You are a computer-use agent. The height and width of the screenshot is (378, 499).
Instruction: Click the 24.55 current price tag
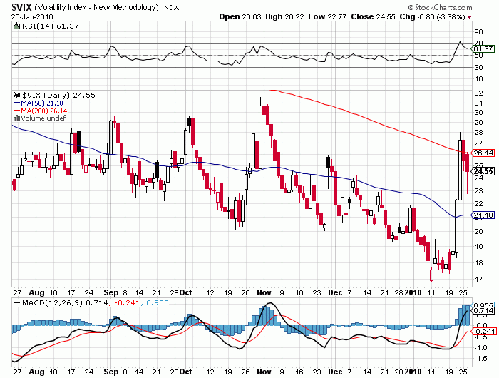tap(483, 171)
